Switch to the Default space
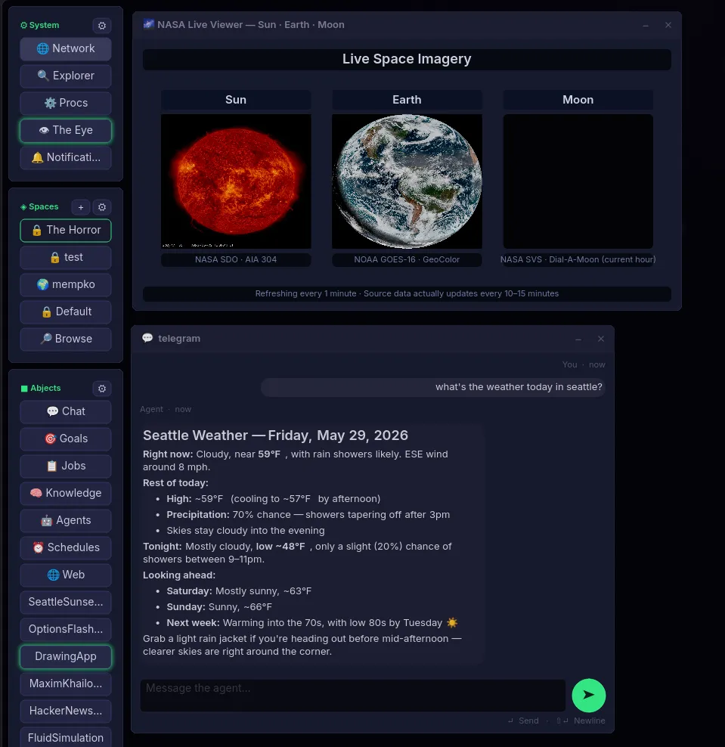The height and width of the screenshot is (747, 725). point(66,312)
